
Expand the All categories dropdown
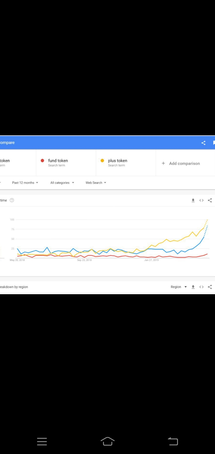(62, 183)
